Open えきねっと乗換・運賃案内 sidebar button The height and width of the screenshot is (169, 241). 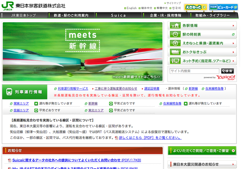click(x=202, y=43)
